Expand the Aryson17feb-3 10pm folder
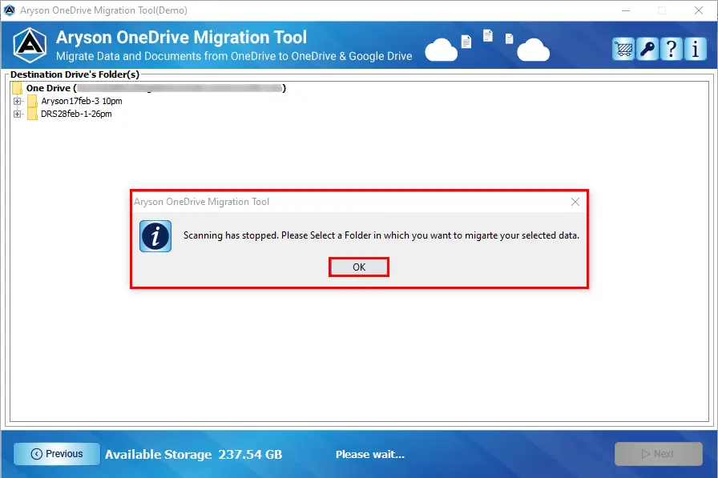 17,101
